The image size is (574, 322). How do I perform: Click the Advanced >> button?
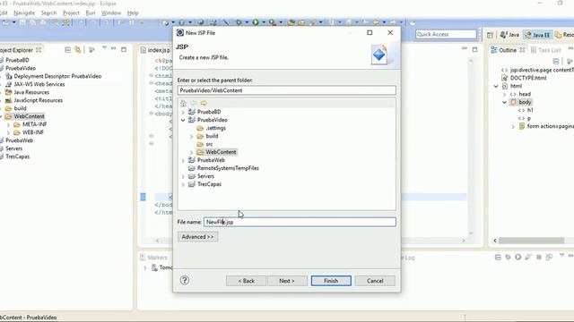pyautogui.click(x=197, y=236)
